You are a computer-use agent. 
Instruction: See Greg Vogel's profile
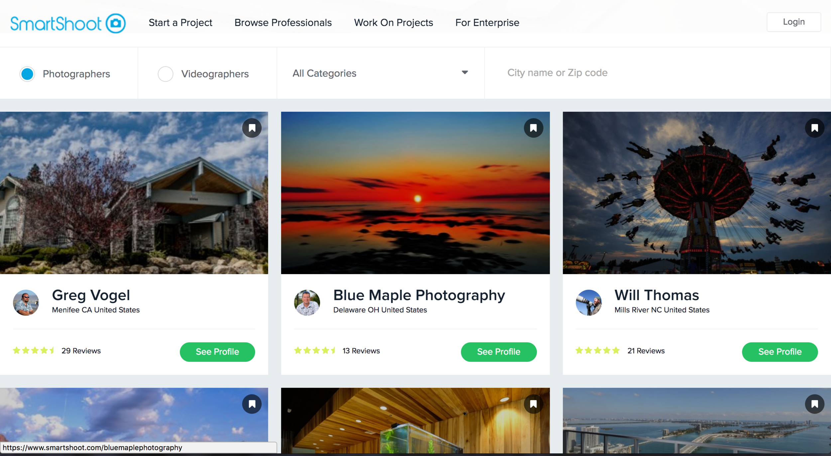pos(217,352)
